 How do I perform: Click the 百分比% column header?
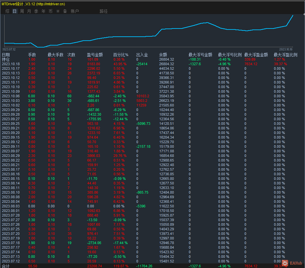tap(121, 55)
